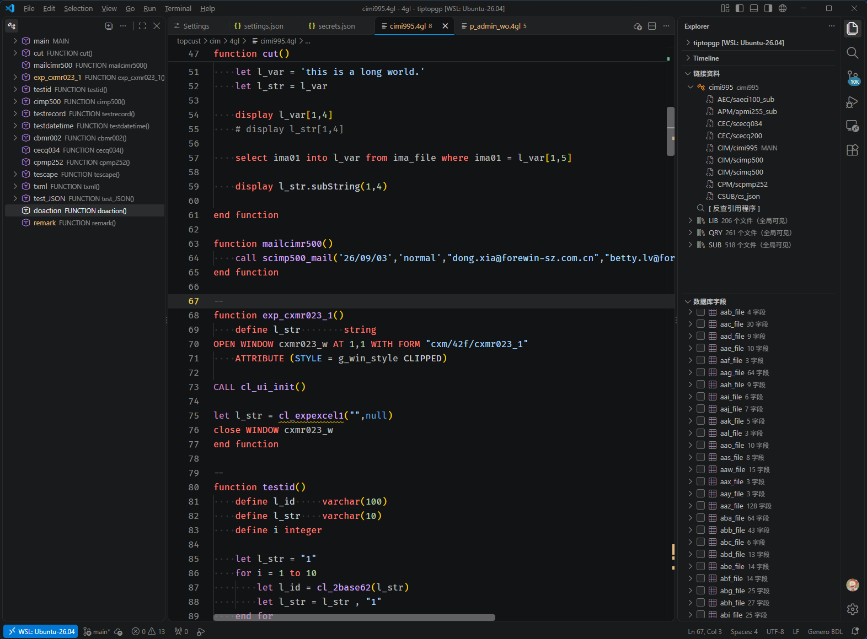Split the editor using the layout icon
This screenshot has width=867, height=639.
pos(652,26)
